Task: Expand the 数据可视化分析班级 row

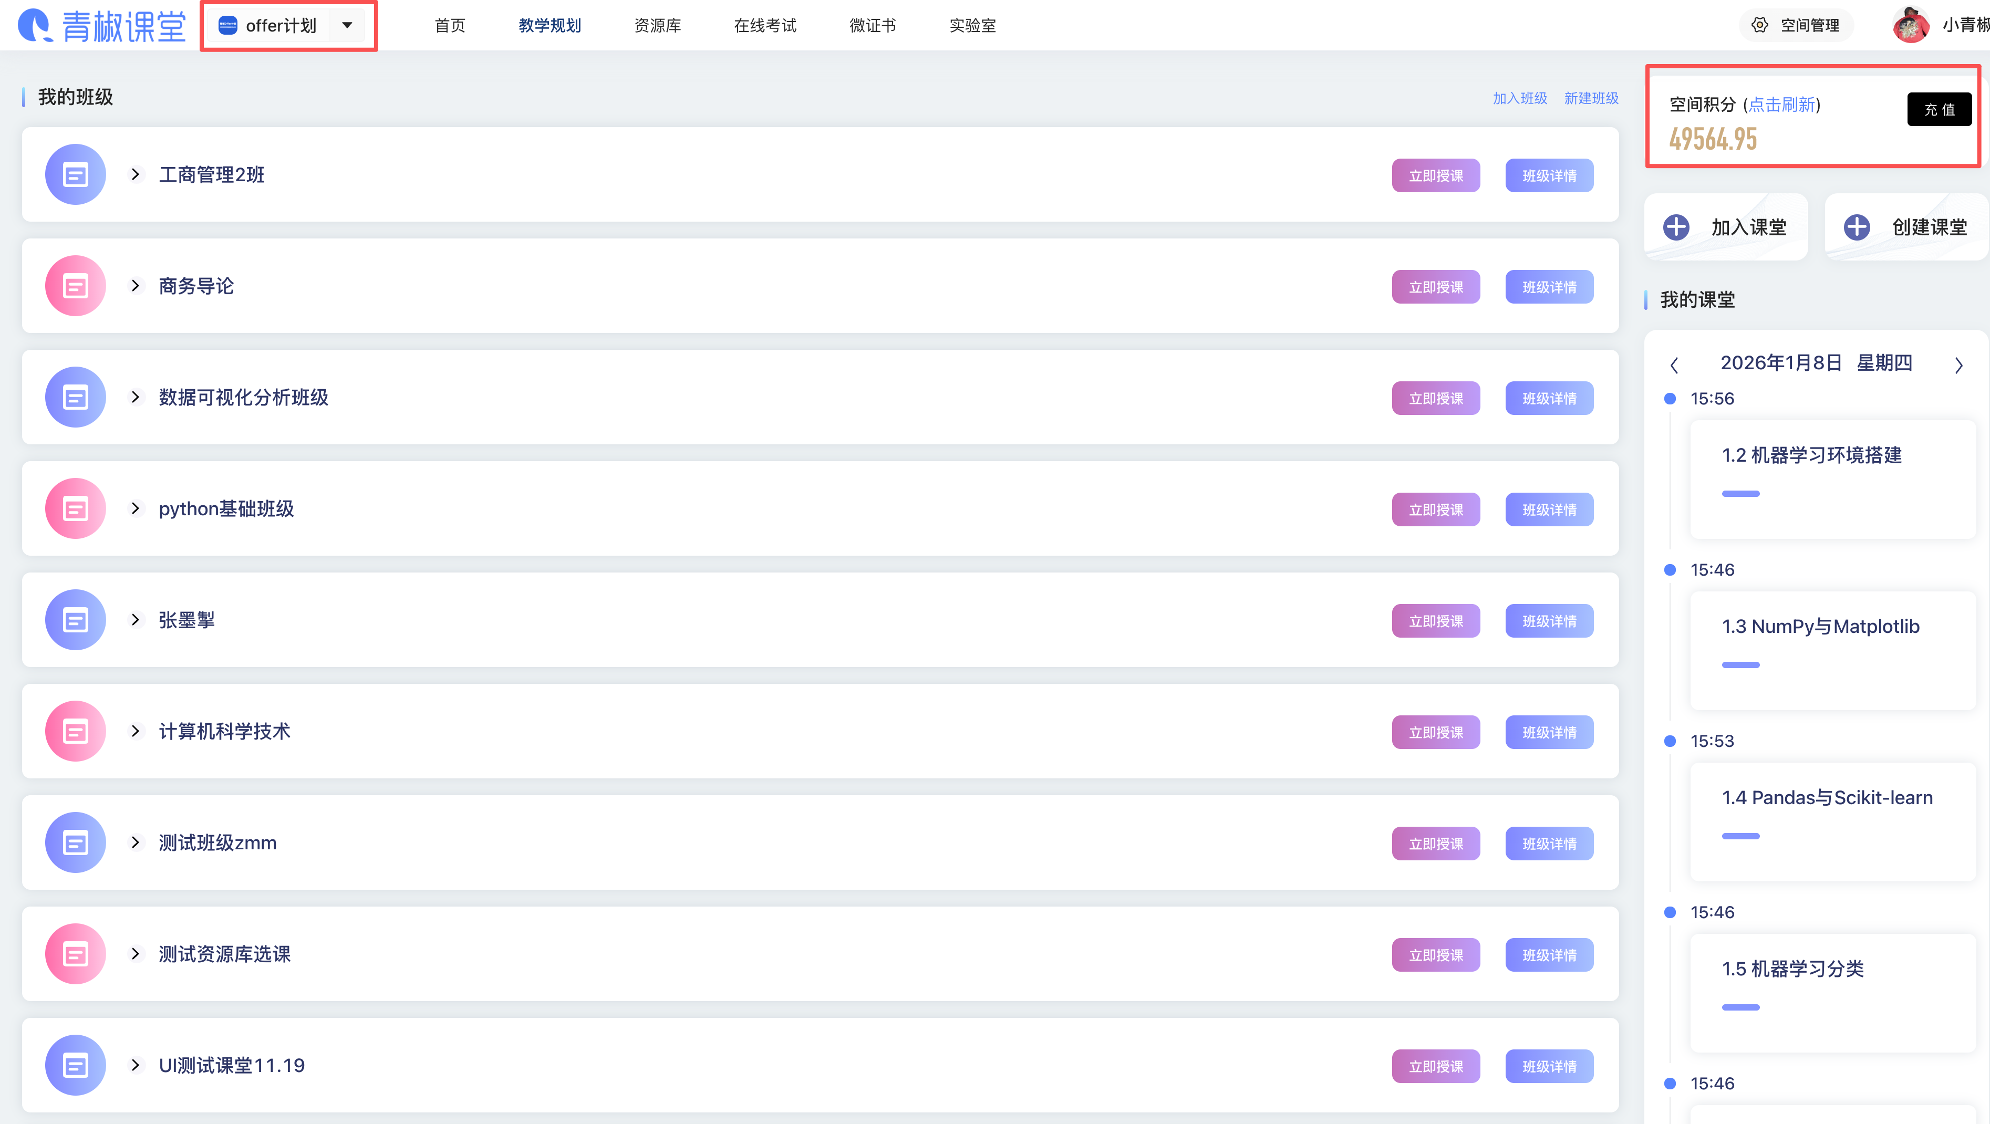Action: coord(136,397)
